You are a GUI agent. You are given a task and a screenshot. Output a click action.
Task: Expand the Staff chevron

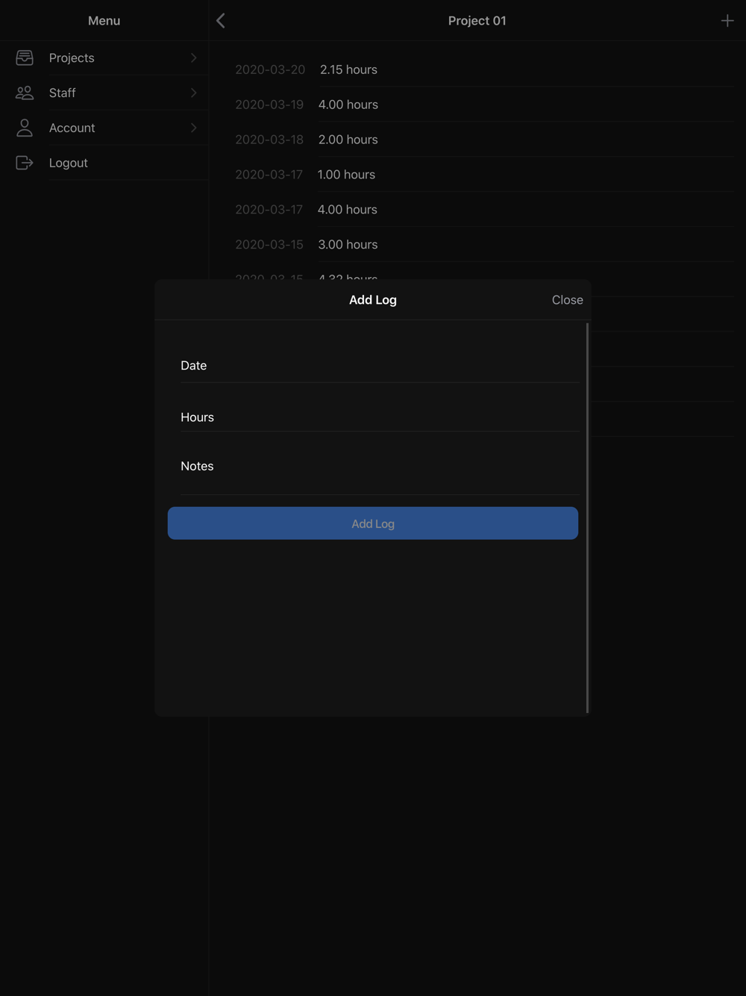(194, 93)
